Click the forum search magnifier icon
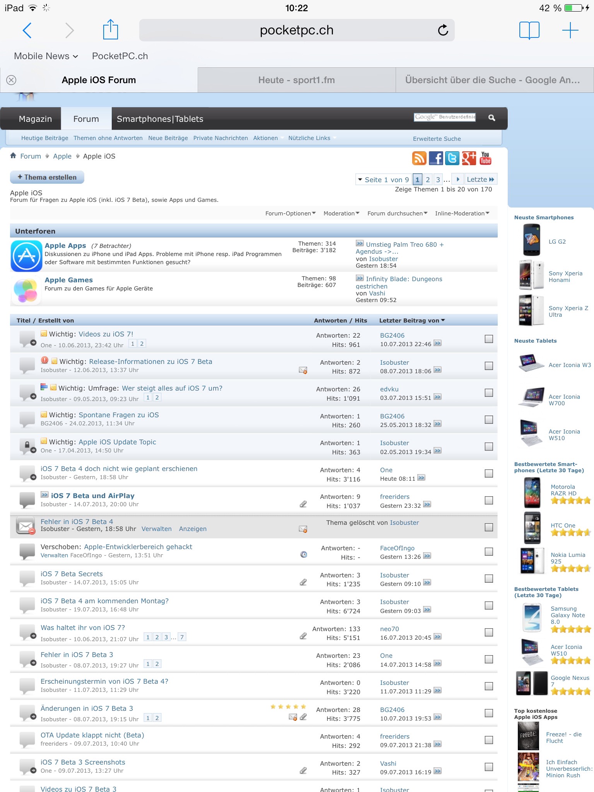 pos(492,118)
